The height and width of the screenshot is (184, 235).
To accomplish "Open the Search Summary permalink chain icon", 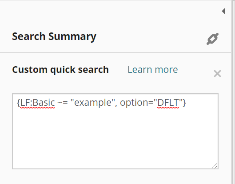I will pyautogui.click(x=212, y=39).
